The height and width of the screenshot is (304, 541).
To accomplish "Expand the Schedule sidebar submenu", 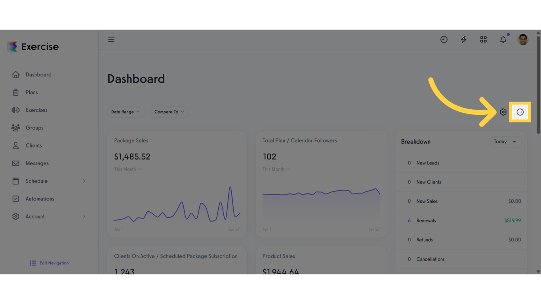I will click(84, 181).
